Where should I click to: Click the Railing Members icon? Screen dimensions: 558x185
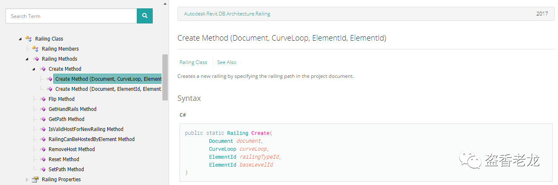pyautogui.click(x=35, y=49)
